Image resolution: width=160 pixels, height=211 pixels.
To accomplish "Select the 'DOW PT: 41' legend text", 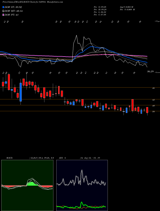I will point(12,15).
